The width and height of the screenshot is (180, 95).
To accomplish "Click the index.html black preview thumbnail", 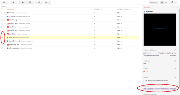I will point(160,30).
